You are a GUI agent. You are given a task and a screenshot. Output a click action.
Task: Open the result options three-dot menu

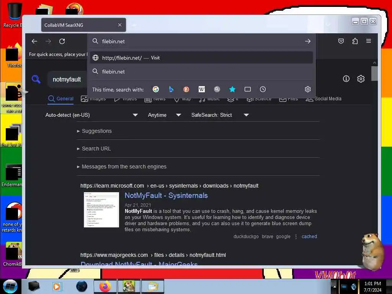click(296, 237)
